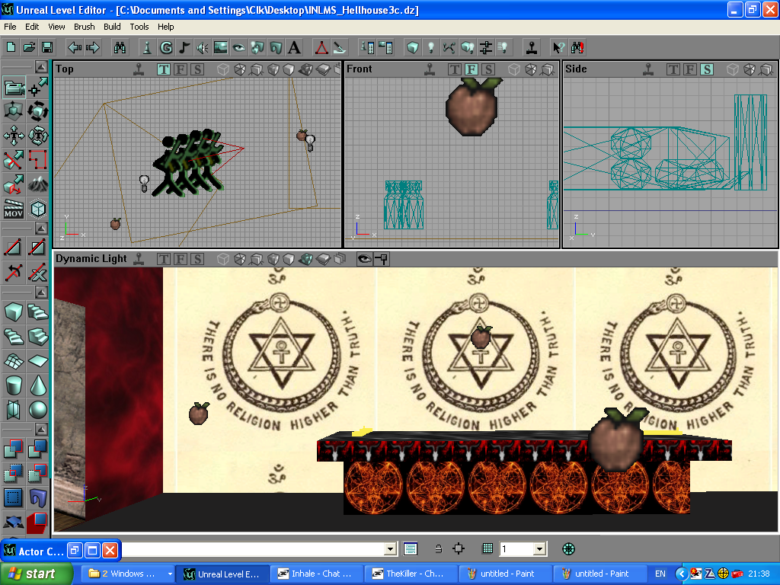This screenshot has width=780, height=585.
Task: Open the Build menu
Action: (112, 27)
